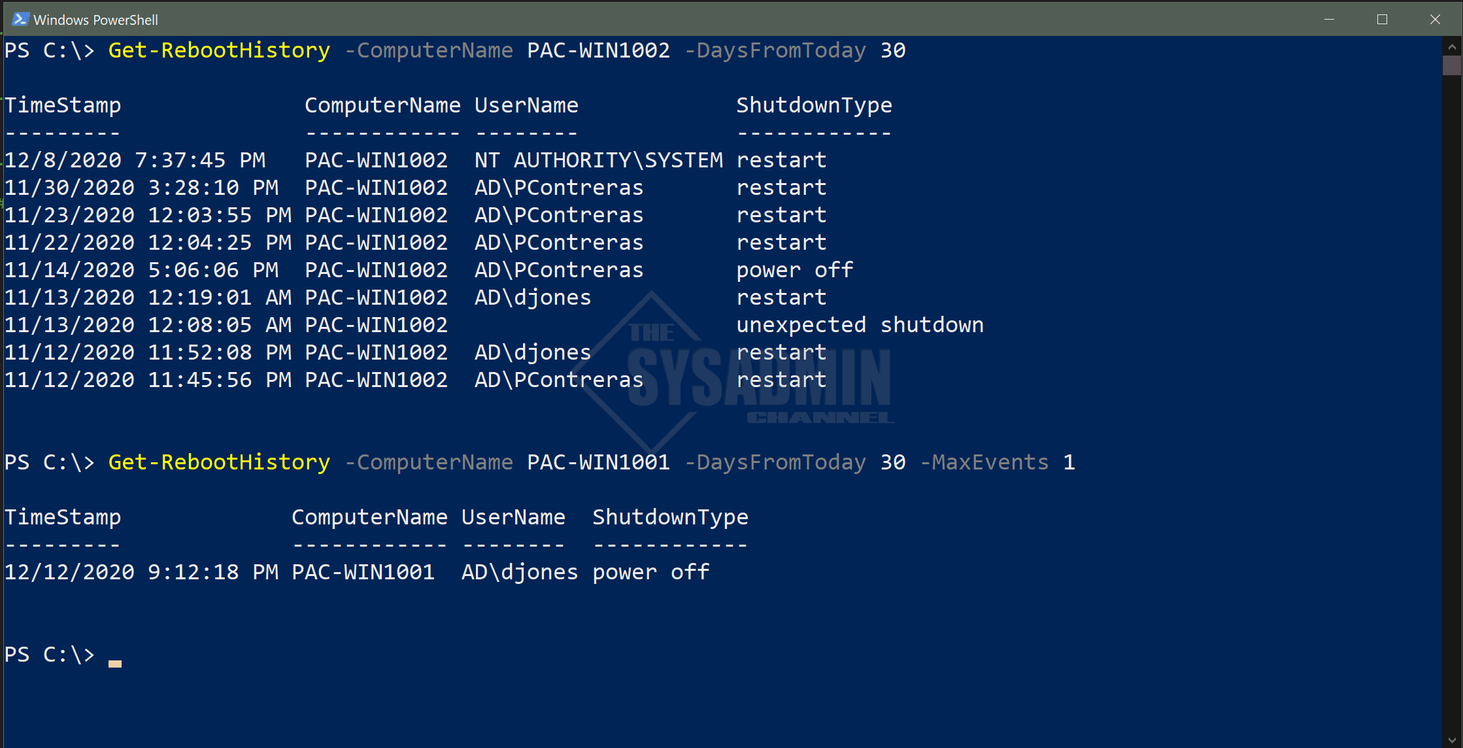Viewport: 1463px width, 748px height.
Task: Click the 12/8/2020 7:37:45 PM timestamp
Action: pos(135,159)
